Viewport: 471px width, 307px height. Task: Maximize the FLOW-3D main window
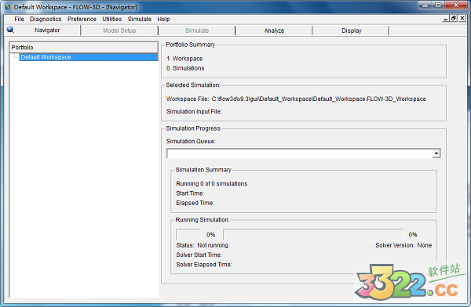(438, 5)
